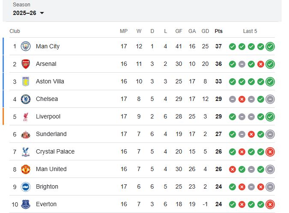Click the Arsenal club crest
Viewport: 289px width, 213px height.
pyautogui.click(x=26, y=64)
